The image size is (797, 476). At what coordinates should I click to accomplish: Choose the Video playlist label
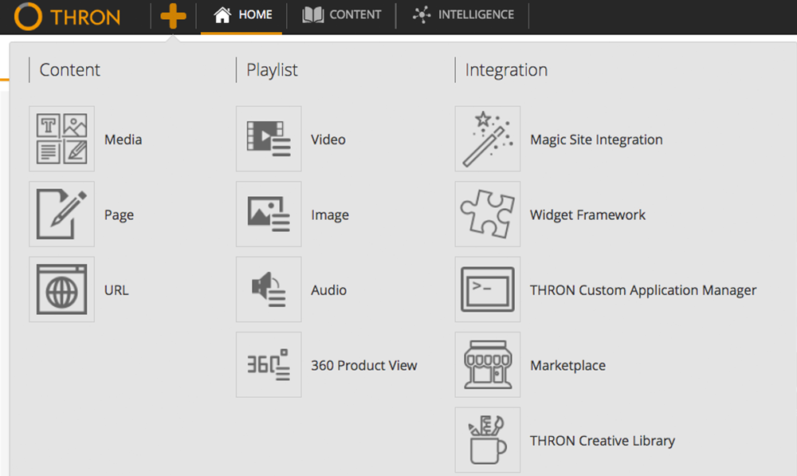(328, 140)
